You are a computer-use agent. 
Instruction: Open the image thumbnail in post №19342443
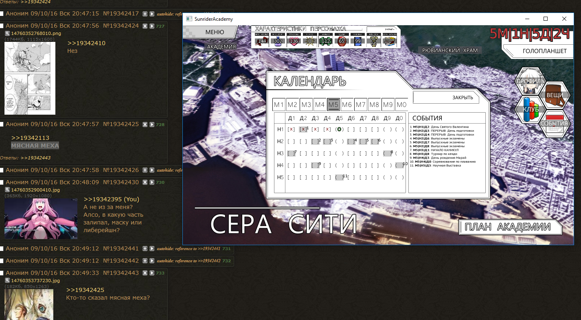coord(29,305)
